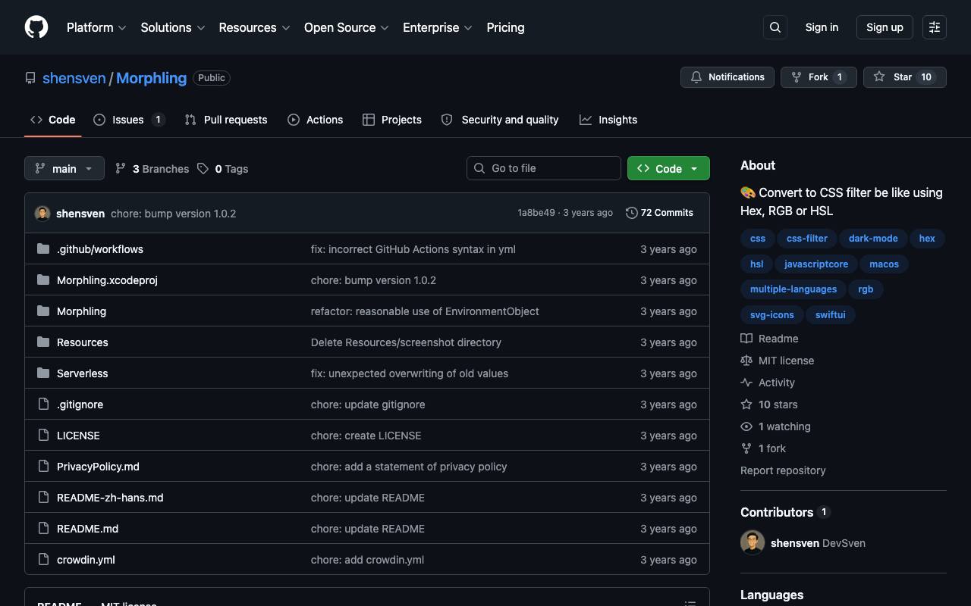Click the hsl topic tag
Image resolution: width=971 pixels, height=606 pixels.
pyautogui.click(x=757, y=264)
